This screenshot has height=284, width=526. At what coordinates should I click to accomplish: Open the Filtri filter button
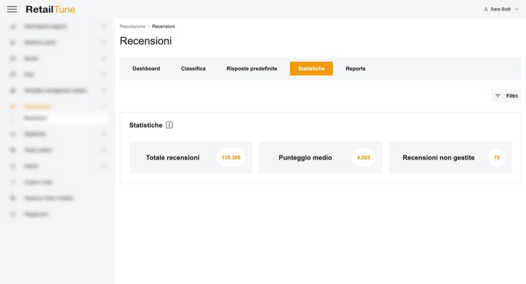(506, 96)
